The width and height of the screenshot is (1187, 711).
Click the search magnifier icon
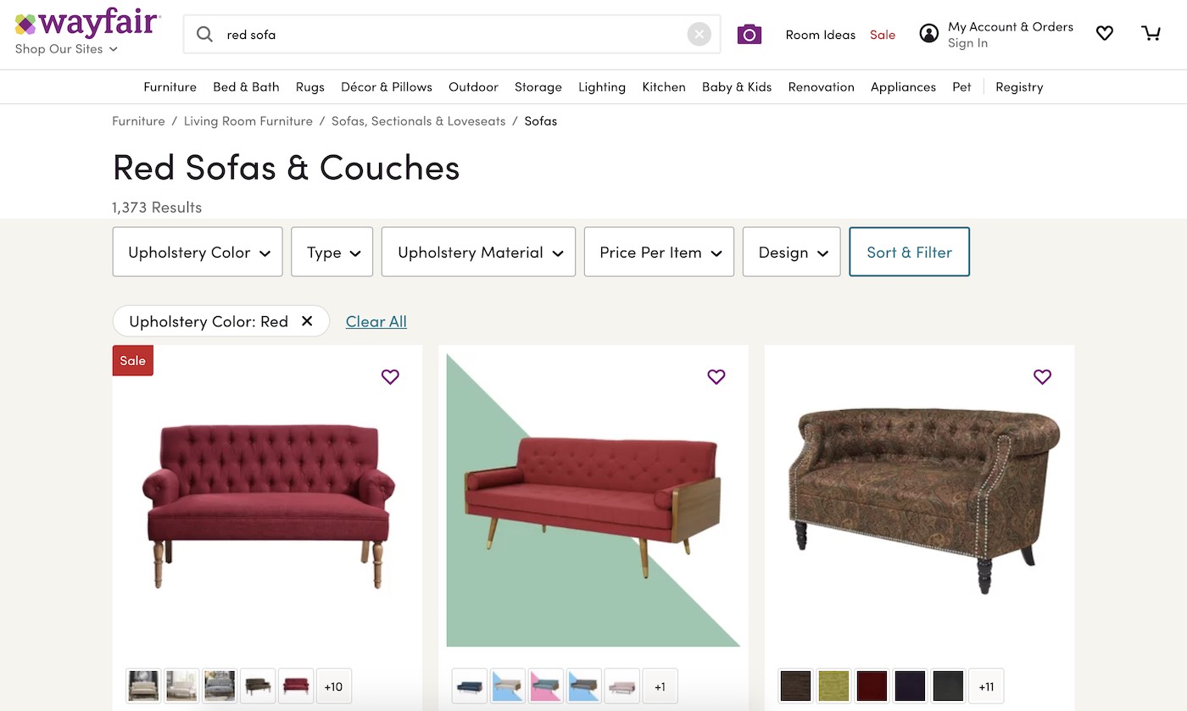204,35
